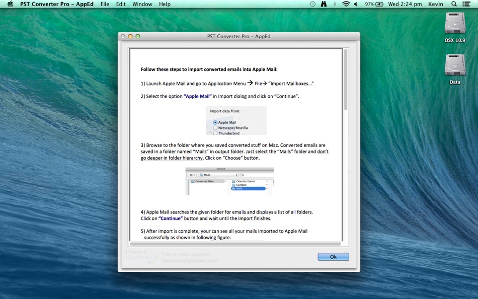Screen dimensions: 478x299
Task: Open the Window menu
Action: [142, 4]
